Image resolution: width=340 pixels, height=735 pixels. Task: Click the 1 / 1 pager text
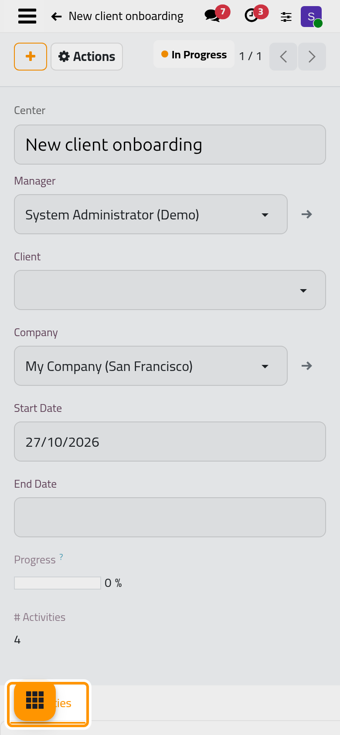[251, 56]
